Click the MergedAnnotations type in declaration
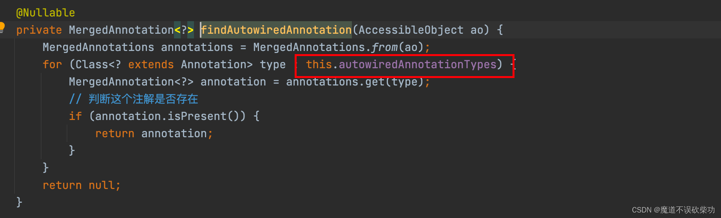721x218 pixels. (98, 47)
